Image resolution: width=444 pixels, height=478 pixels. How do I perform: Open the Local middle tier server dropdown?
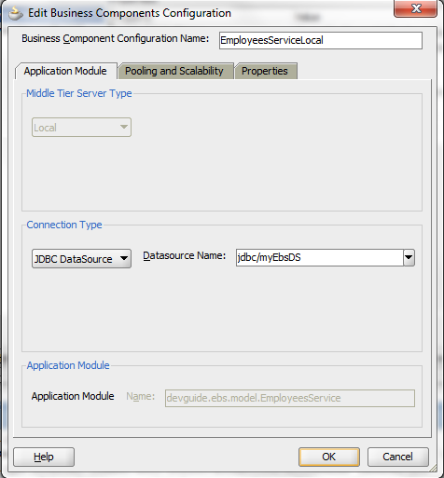81,128
